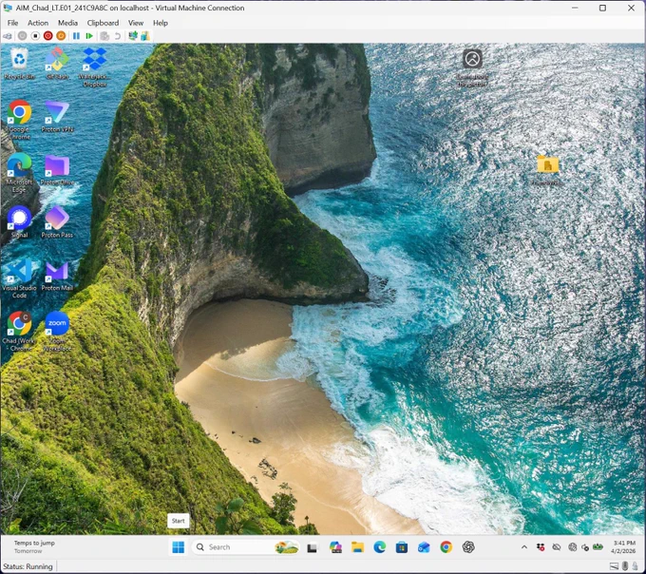Screen dimensions: 646x574
Task: Select the Signal desktop shortcut
Action: (19, 222)
